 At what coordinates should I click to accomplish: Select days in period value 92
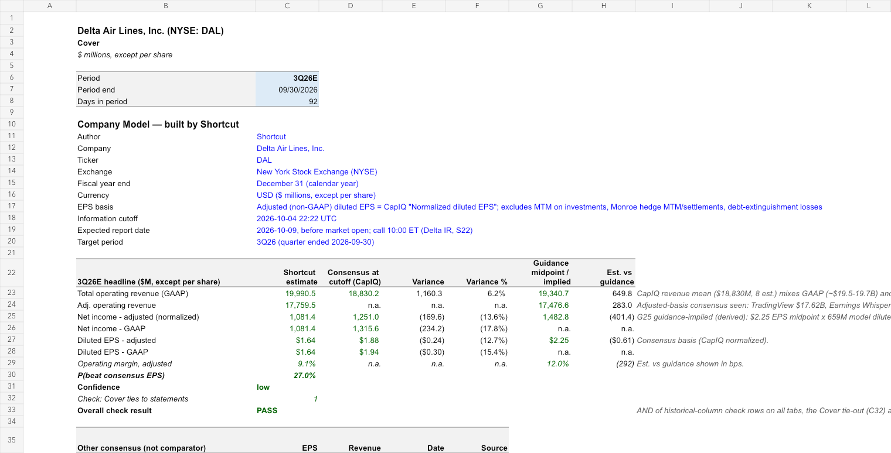pos(287,101)
